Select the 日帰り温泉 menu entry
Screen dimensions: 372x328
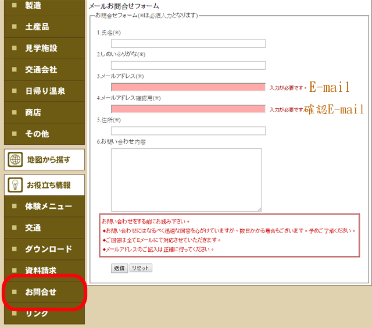tap(44, 91)
